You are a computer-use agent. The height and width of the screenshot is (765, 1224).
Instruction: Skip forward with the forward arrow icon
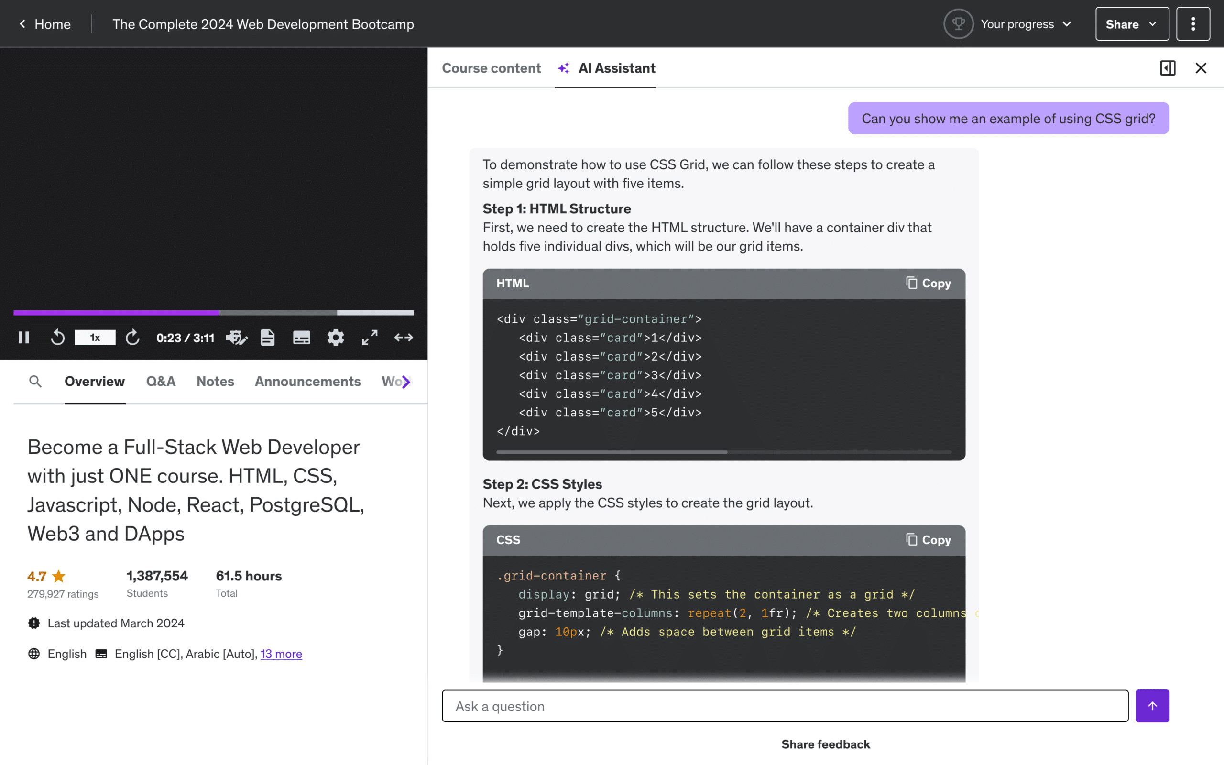pos(132,338)
